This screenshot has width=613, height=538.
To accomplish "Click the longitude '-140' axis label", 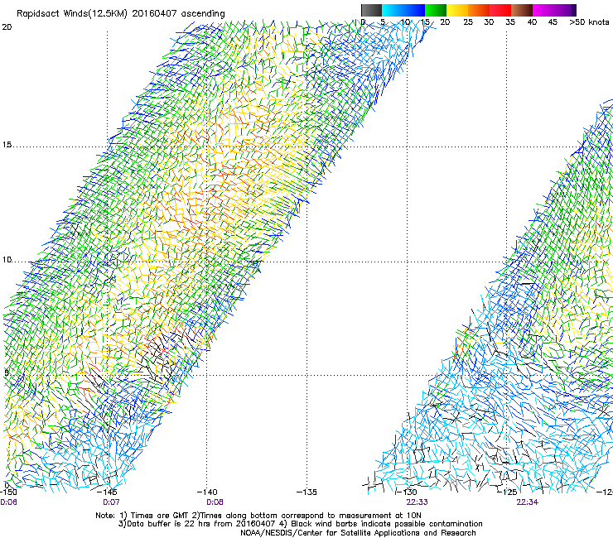I will 207,492.
